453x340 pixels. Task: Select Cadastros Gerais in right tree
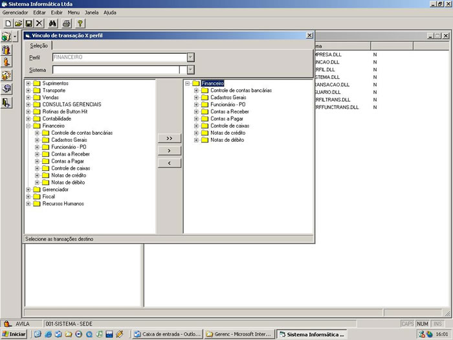(224, 97)
